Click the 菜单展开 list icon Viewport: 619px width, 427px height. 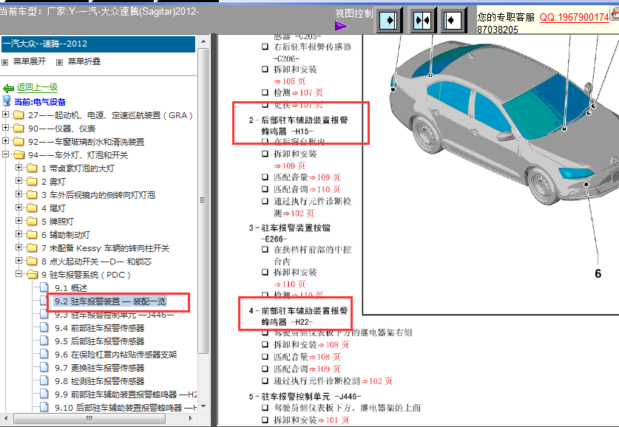(x=4, y=62)
